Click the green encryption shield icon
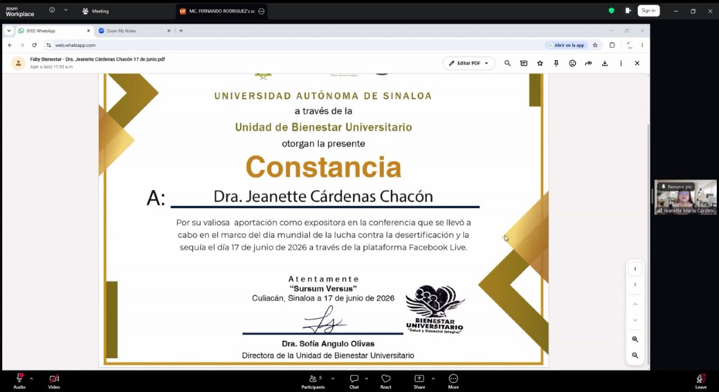The height and width of the screenshot is (392, 719). coord(612,11)
